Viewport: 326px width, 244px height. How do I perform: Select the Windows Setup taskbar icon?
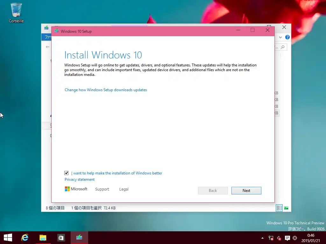click(79, 238)
